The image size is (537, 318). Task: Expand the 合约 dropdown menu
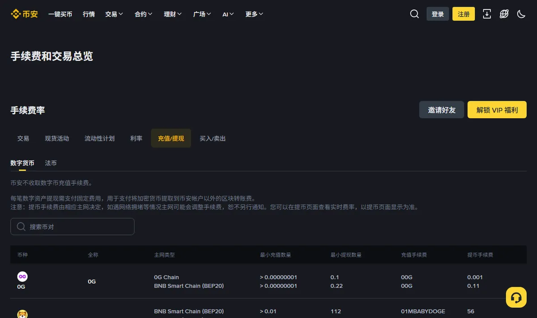point(143,14)
